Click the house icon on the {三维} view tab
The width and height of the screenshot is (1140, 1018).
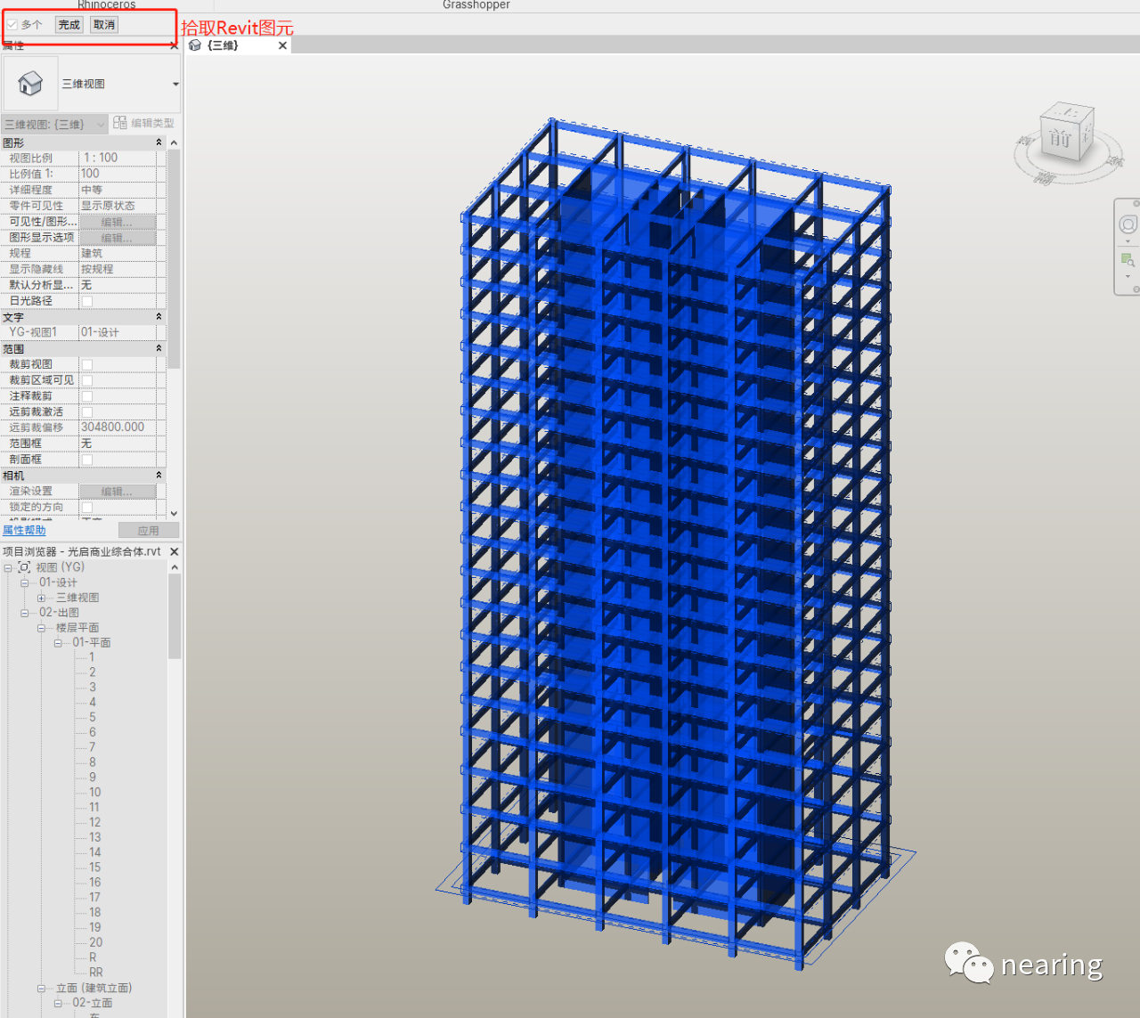(195, 45)
